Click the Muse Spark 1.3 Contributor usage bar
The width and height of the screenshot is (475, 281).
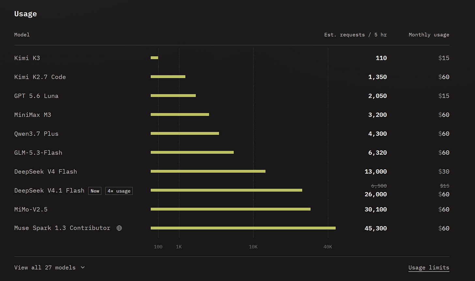tap(243, 228)
